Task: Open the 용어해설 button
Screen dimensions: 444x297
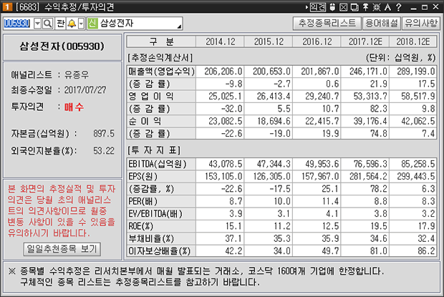Action: (382, 23)
